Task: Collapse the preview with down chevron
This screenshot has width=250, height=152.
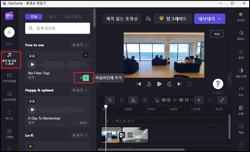Action: pos(218,93)
